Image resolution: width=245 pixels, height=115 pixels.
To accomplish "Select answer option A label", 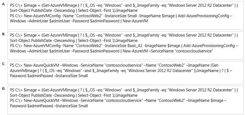I will click(x=3, y=4).
